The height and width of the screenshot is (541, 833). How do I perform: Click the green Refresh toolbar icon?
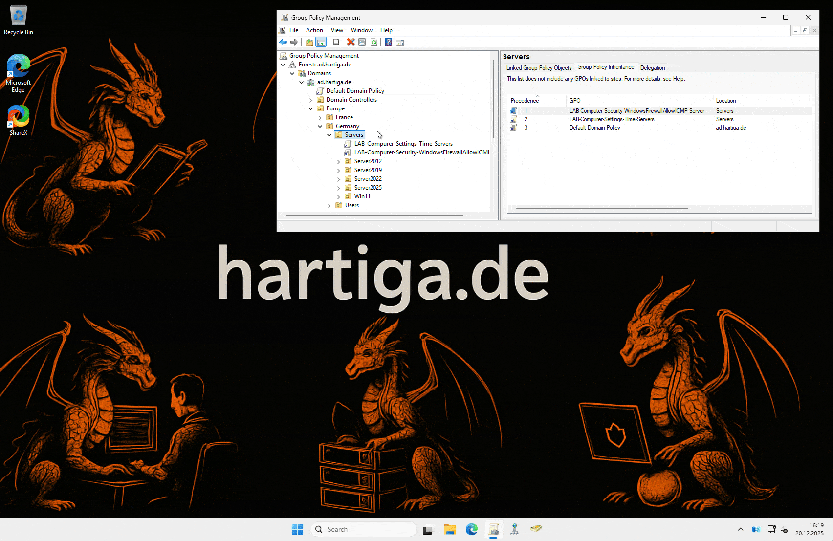(x=373, y=43)
